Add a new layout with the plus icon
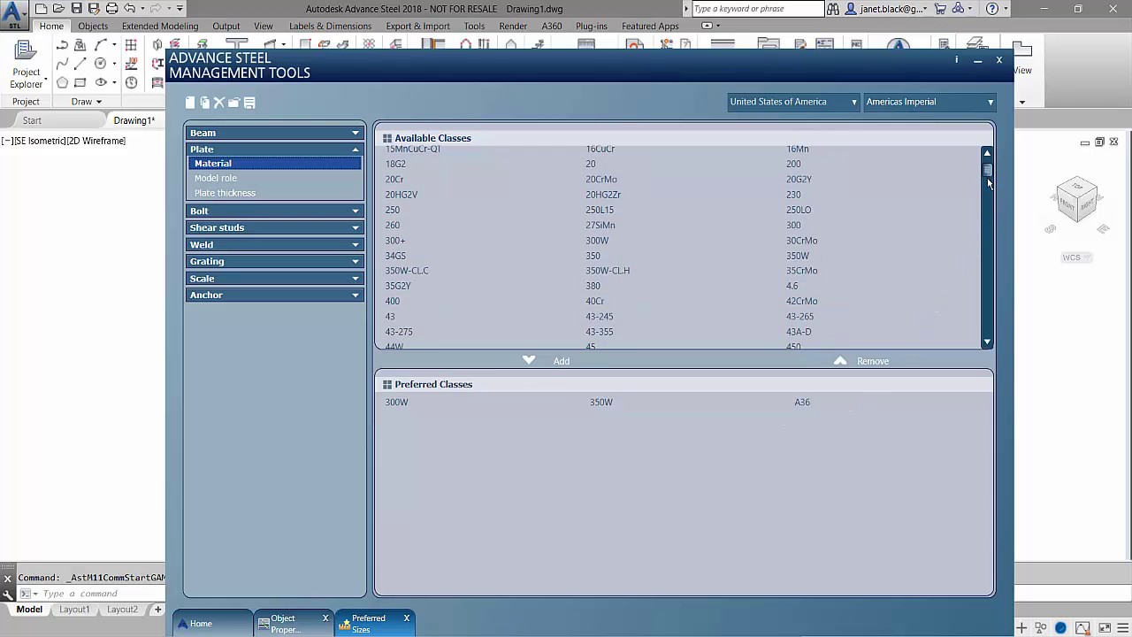 pos(157,610)
